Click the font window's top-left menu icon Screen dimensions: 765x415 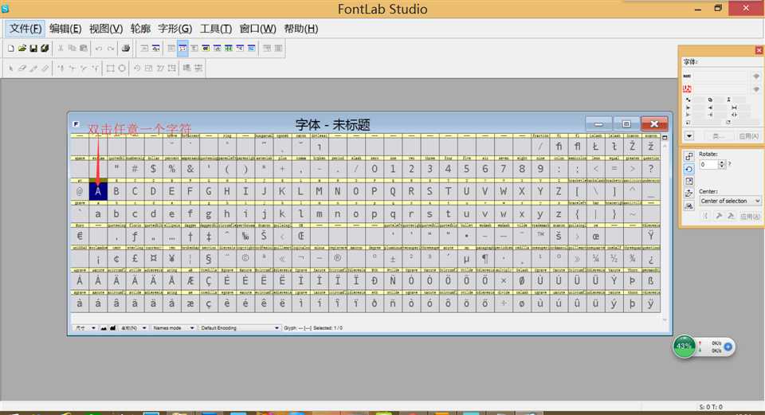pyautogui.click(x=76, y=124)
